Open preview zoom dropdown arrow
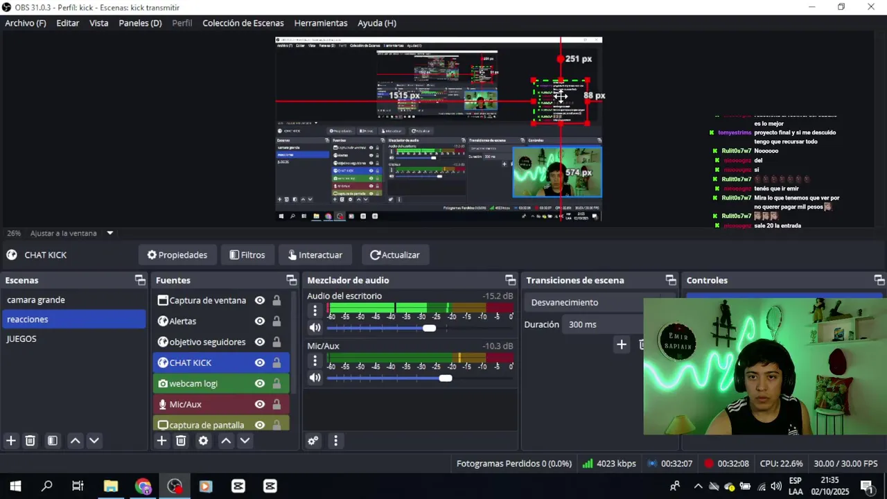Screen dimensions: 887x499 109,233
